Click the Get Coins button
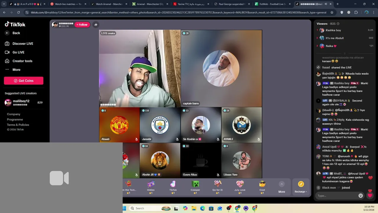The height and width of the screenshot is (213, 378). 24,81
